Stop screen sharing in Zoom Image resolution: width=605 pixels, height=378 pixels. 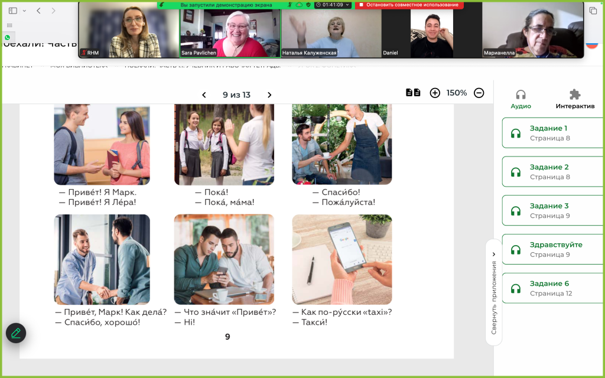pyautogui.click(x=409, y=5)
